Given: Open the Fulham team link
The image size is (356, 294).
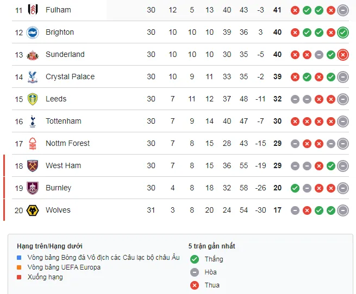Looking at the screenshot, I should click(58, 10).
